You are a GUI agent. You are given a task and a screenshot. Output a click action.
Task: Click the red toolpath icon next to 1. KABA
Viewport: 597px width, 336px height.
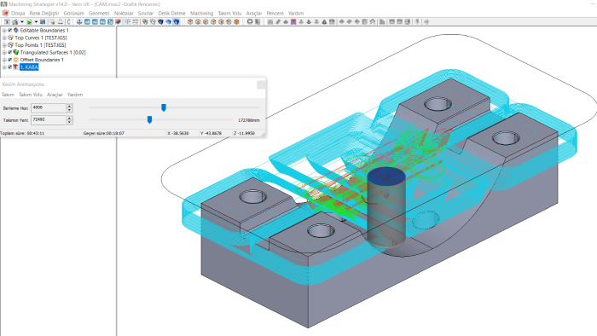(x=16, y=67)
